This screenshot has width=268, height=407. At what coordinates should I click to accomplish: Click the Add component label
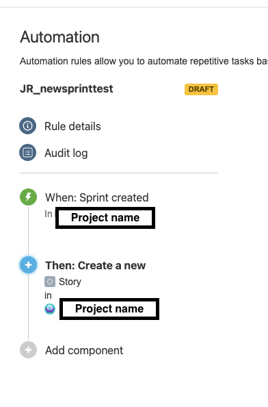tap(84, 350)
